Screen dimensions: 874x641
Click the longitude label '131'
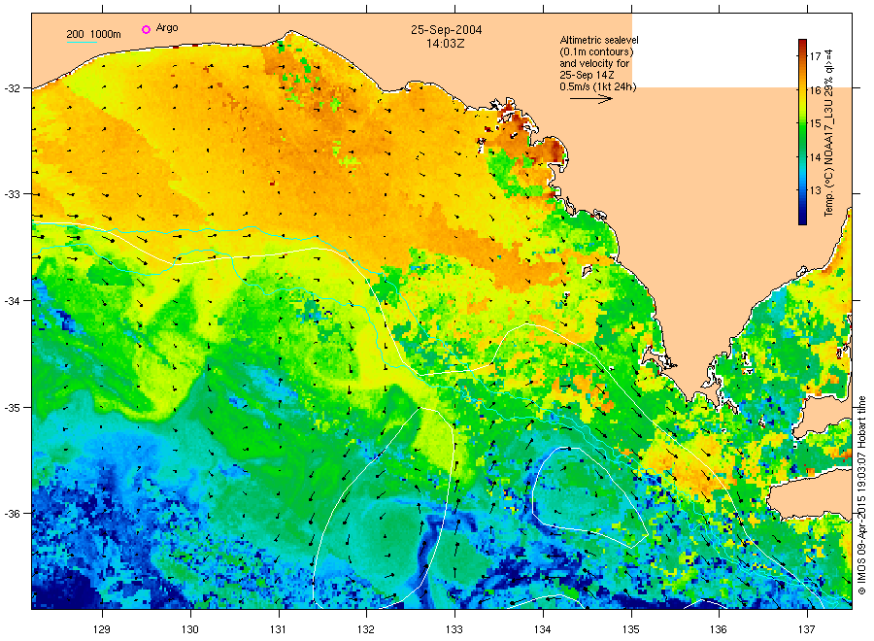(x=278, y=629)
